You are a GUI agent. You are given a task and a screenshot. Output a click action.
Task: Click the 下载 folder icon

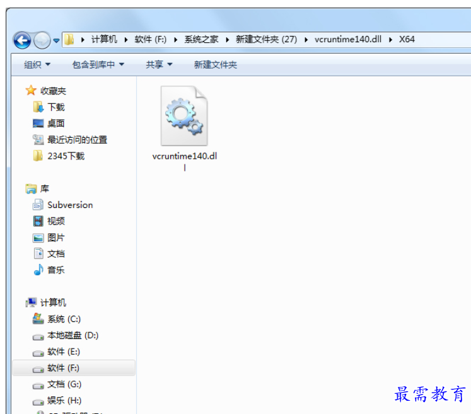pos(38,107)
